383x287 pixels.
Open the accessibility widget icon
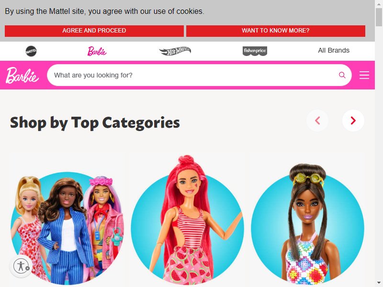(21, 266)
